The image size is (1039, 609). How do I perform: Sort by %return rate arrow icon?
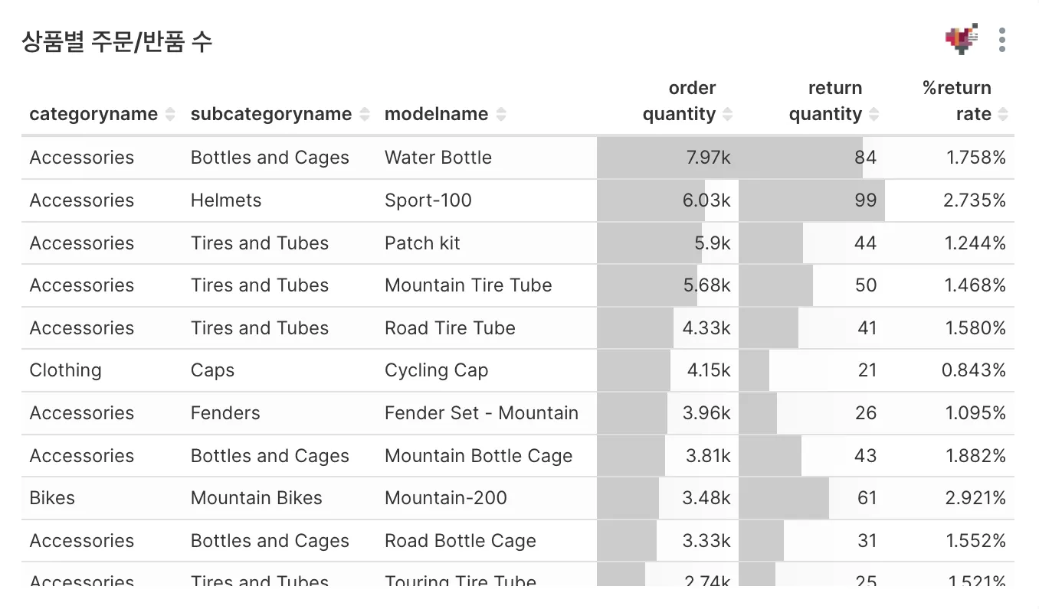1003,115
